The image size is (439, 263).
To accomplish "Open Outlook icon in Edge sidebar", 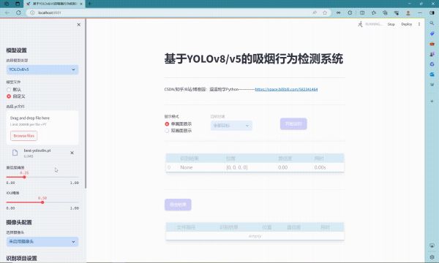I will [432, 75].
